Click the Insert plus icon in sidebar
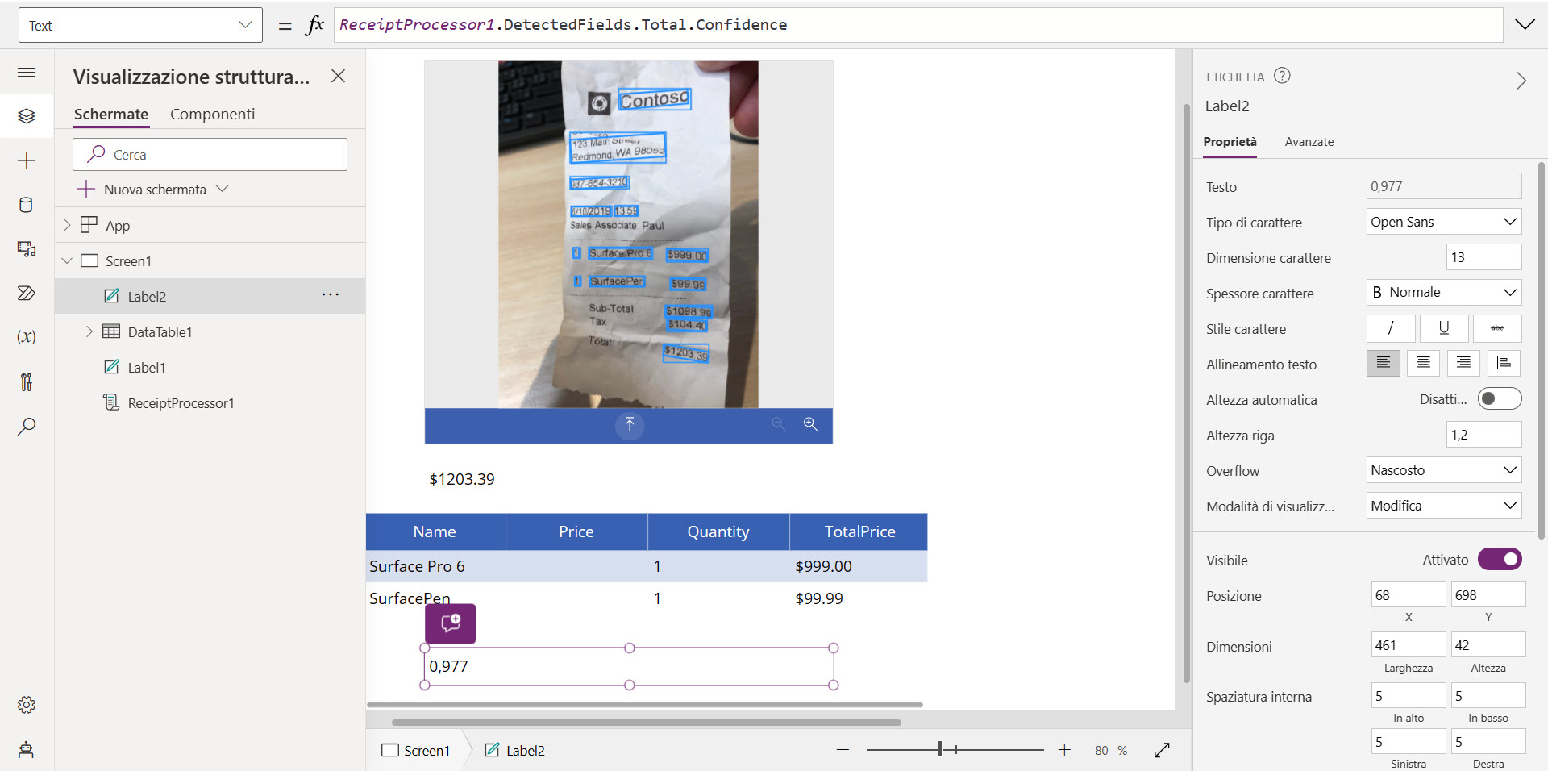 [27, 160]
